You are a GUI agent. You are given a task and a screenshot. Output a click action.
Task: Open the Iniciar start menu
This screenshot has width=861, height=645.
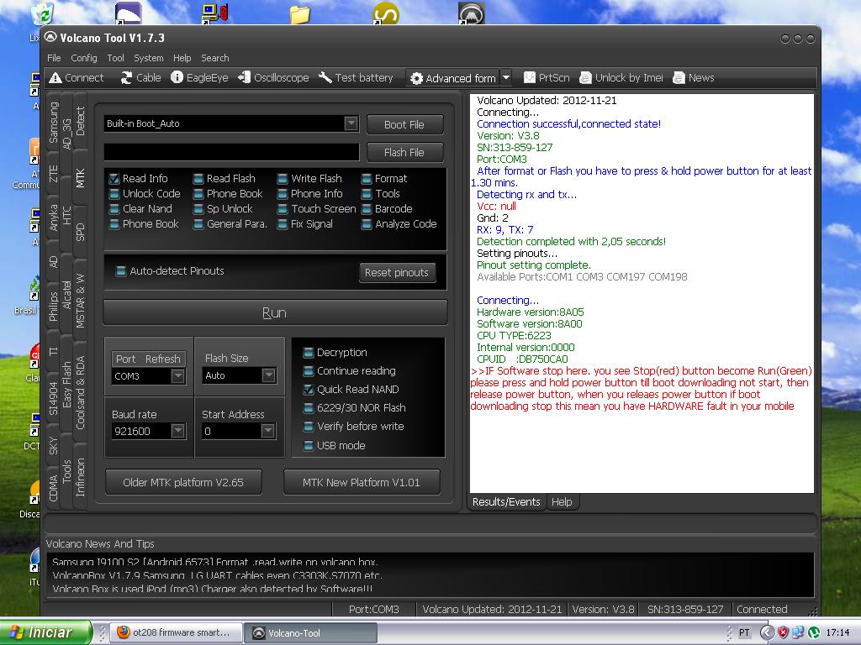[x=45, y=632]
